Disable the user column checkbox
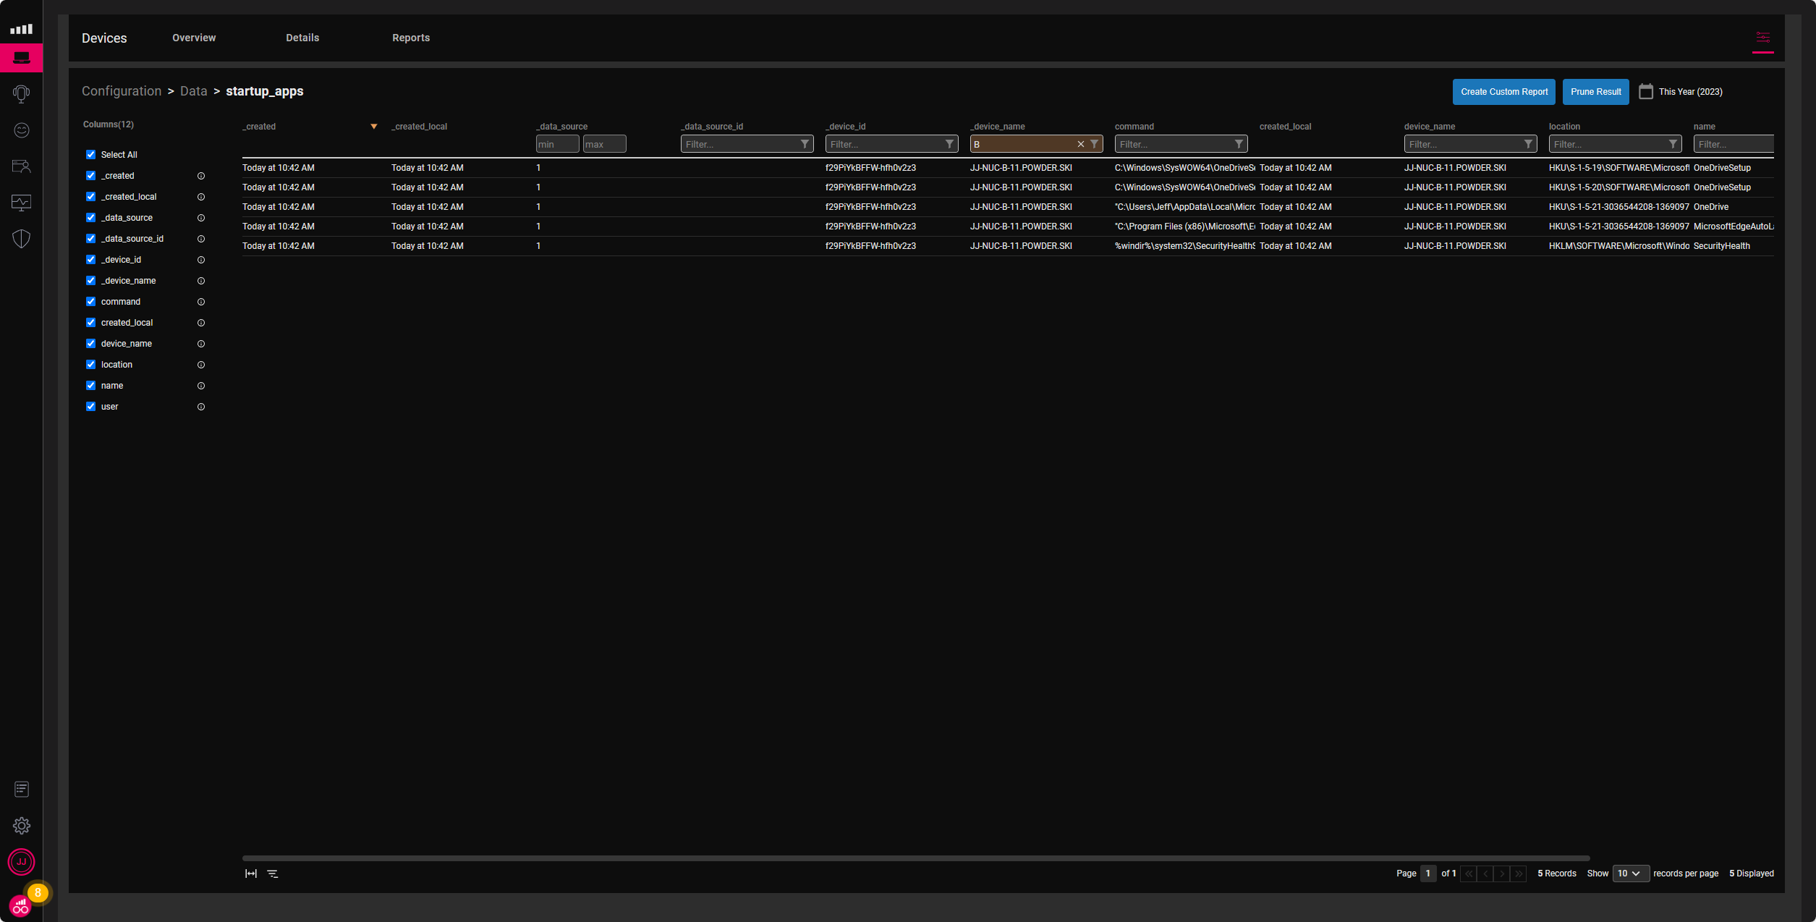The width and height of the screenshot is (1816, 922). (91, 407)
